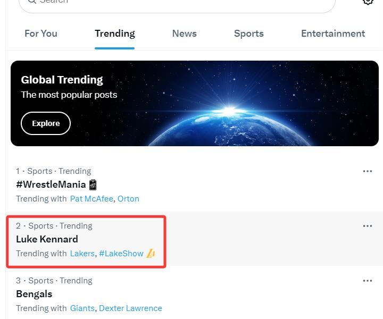This screenshot has height=319, width=383.
Task: Select the Trending tab
Action: point(114,33)
